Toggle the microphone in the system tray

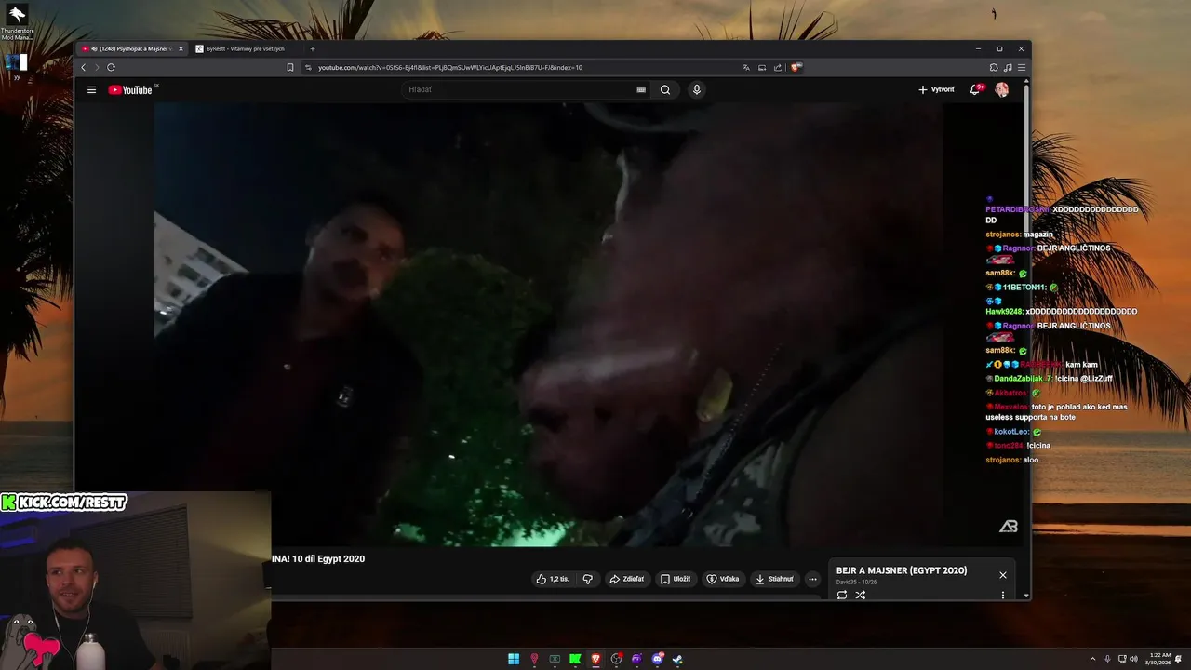[1107, 659]
